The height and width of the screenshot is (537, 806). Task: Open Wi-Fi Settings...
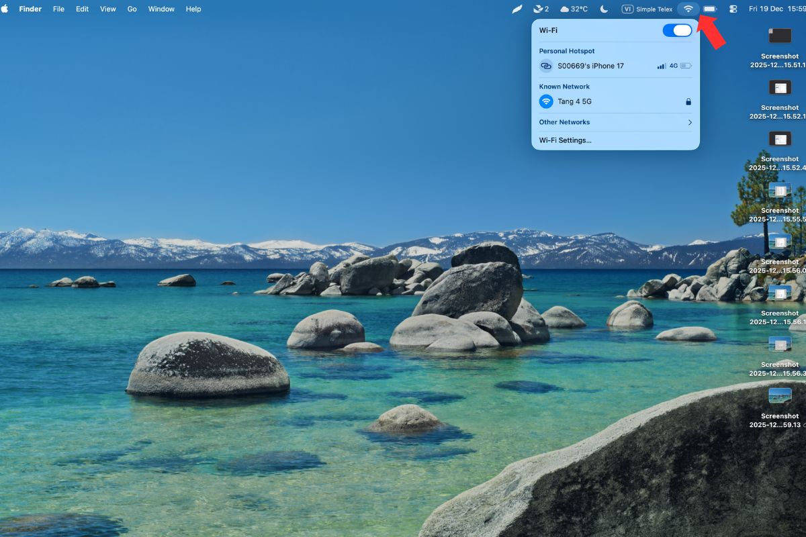[x=565, y=140]
